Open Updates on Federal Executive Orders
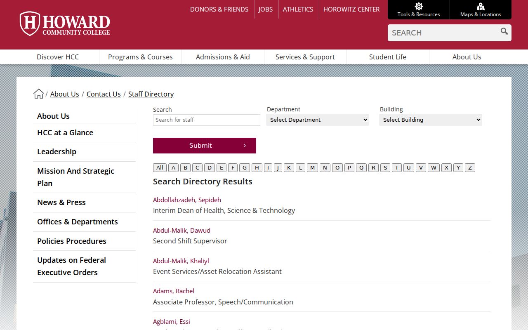The image size is (528, 330). click(x=71, y=266)
